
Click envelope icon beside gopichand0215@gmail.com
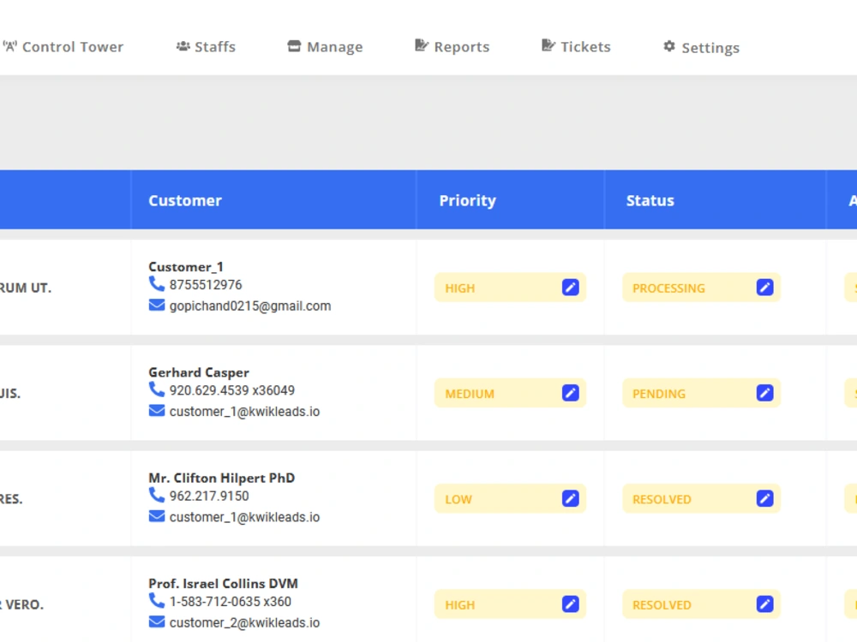[156, 306]
